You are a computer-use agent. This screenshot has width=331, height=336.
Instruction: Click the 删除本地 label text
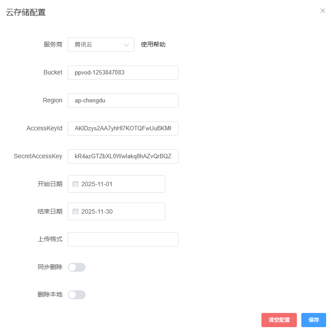(x=50, y=294)
